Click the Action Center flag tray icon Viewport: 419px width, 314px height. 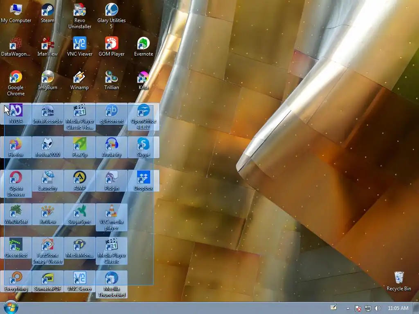[x=358, y=308]
